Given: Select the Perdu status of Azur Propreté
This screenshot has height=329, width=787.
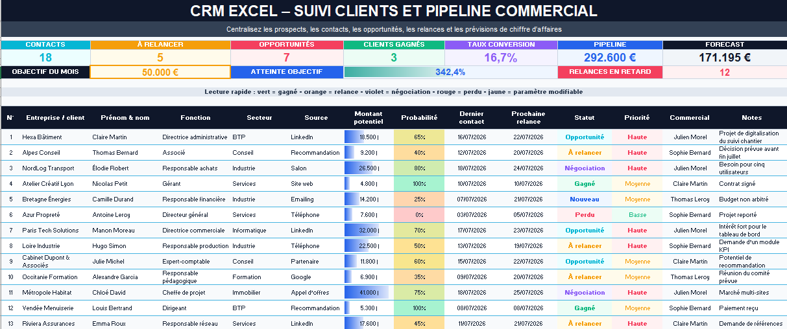Looking at the screenshot, I should [585, 215].
